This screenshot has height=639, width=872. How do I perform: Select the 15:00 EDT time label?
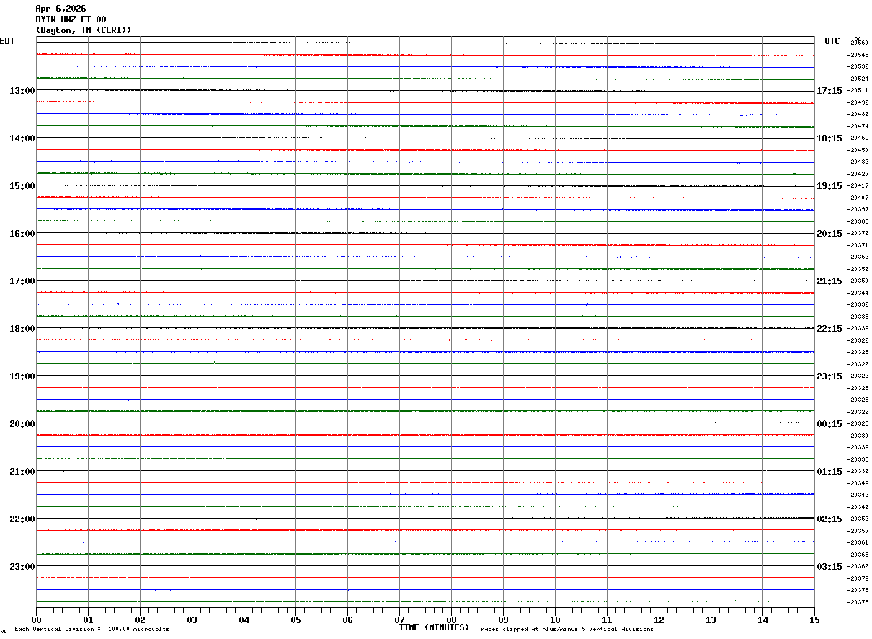click(22, 186)
